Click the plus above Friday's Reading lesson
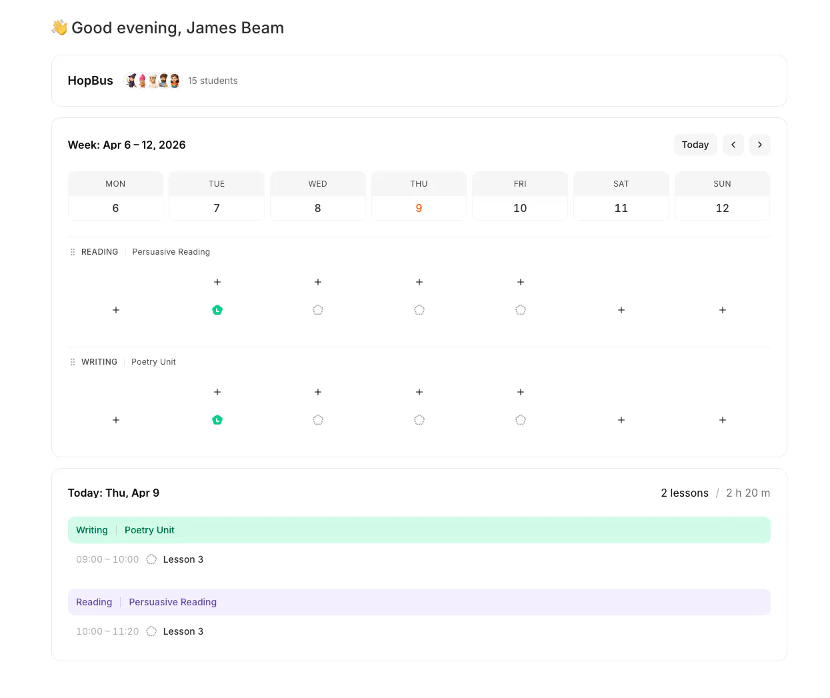The width and height of the screenshot is (830, 698). pos(521,282)
